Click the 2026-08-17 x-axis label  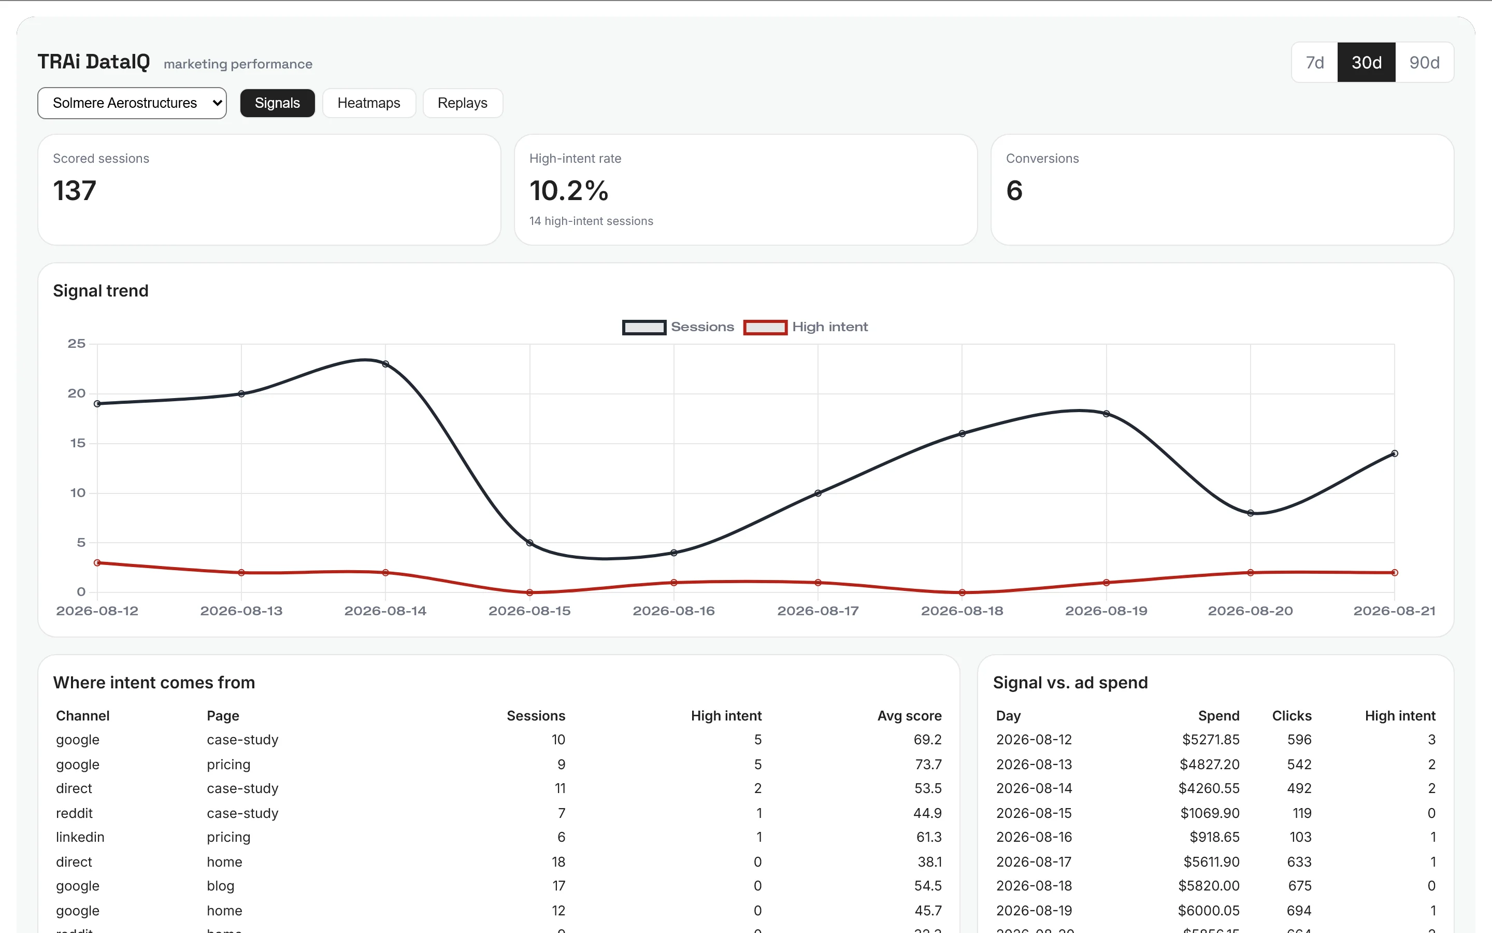(817, 611)
